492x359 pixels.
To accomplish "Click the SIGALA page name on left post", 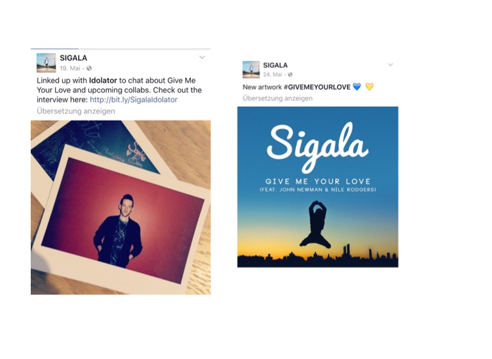I will [74, 58].
